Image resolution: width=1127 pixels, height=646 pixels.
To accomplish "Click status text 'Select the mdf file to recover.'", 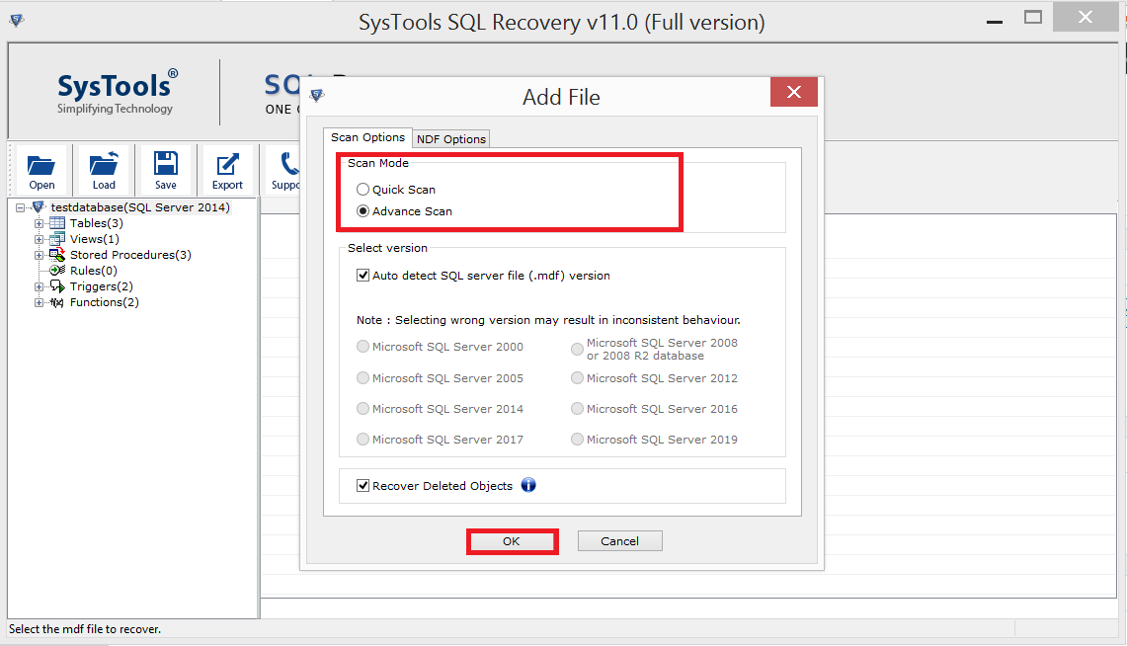I will pyautogui.click(x=85, y=629).
